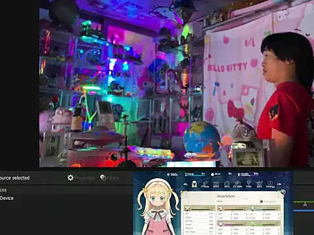Open the trophy menu icon
This screenshot has height=235, width=314.
(x=249, y=184)
